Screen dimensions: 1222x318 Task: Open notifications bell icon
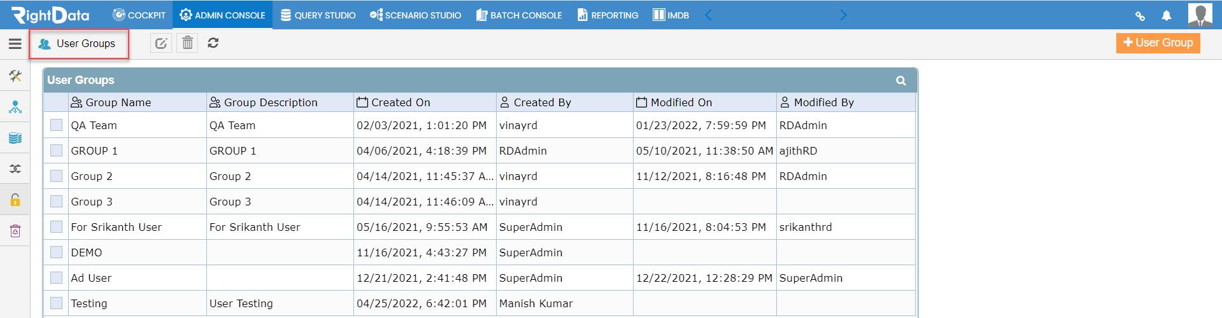click(x=1167, y=15)
